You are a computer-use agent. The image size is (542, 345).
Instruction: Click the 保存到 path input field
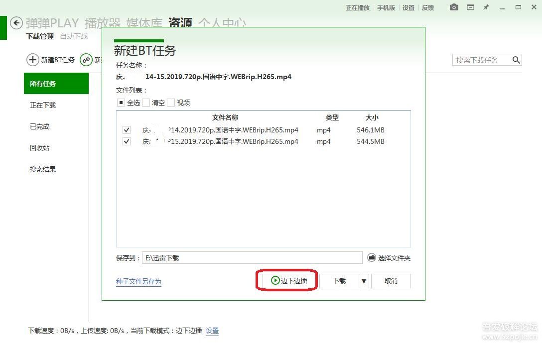coord(252,257)
